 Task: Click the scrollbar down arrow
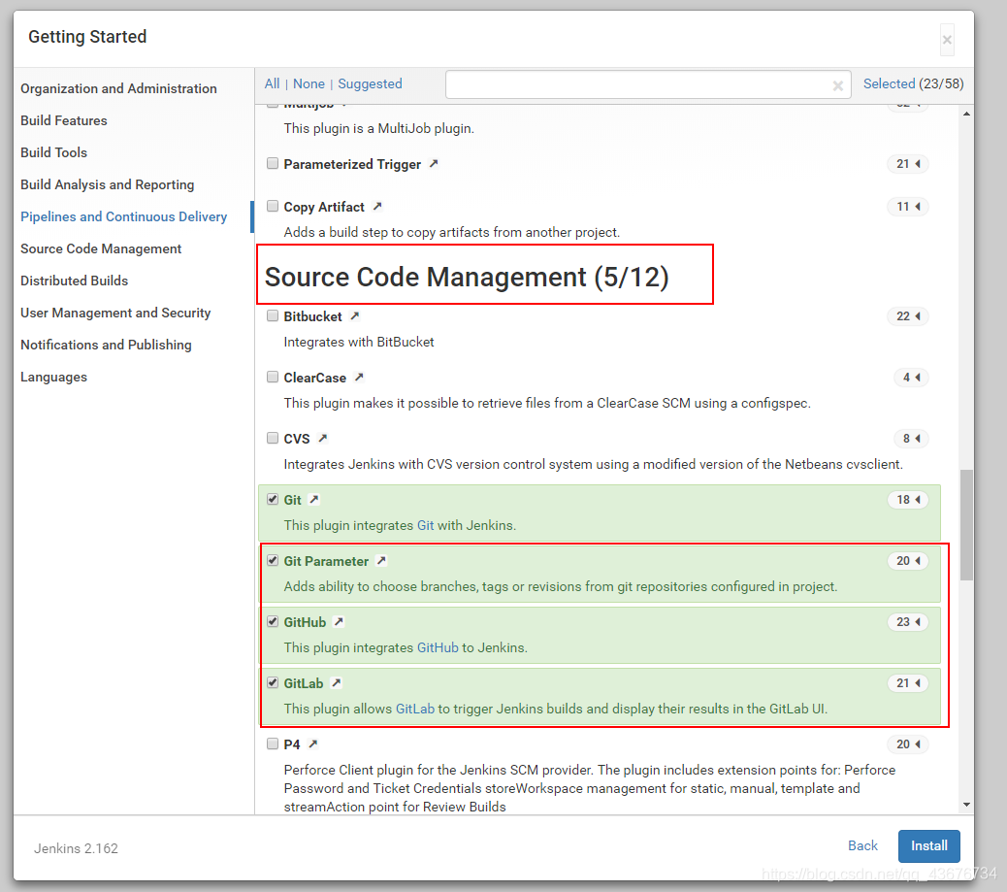point(966,805)
